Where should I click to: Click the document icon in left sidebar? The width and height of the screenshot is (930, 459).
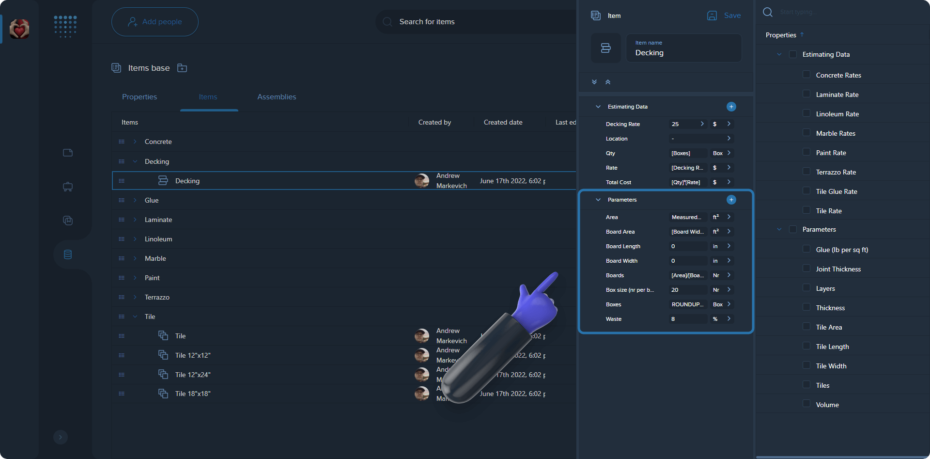(x=67, y=153)
